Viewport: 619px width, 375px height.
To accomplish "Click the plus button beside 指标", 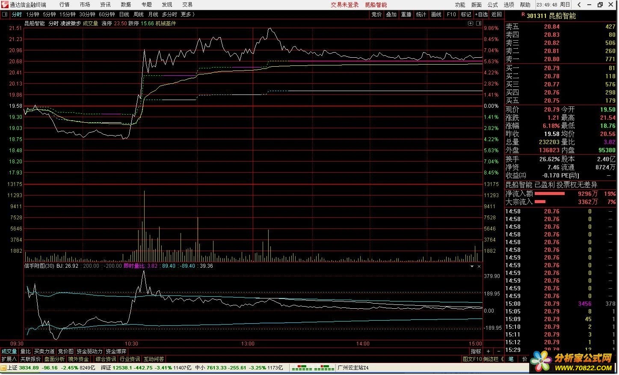I will 489,351.
